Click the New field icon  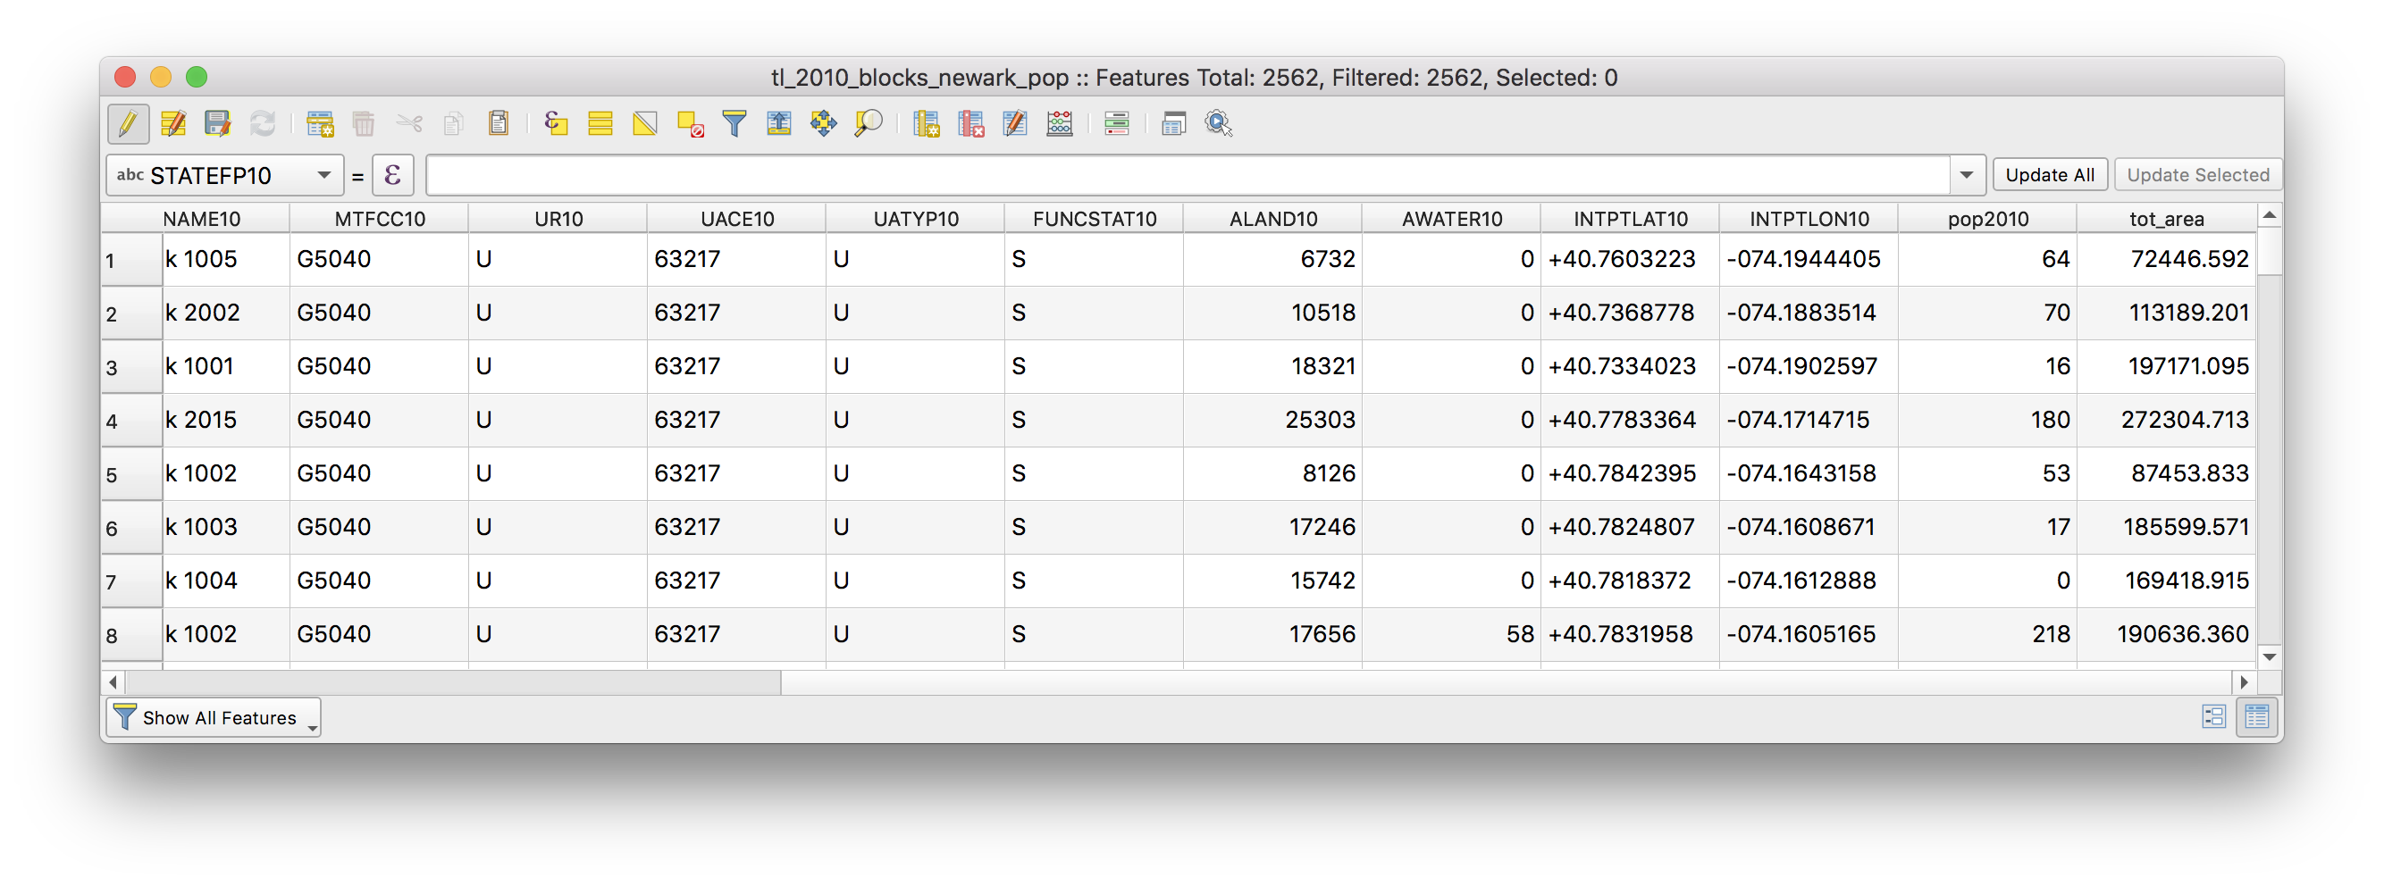pyautogui.click(x=926, y=123)
